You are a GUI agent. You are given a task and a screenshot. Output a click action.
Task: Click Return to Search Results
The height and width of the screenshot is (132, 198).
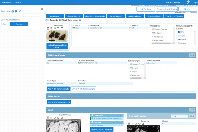point(167,9)
